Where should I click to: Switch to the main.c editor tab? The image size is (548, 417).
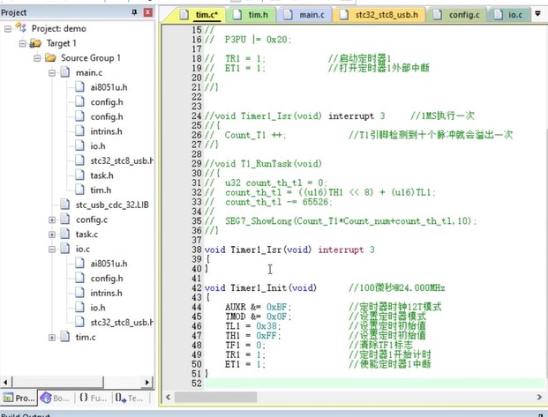click(311, 15)
